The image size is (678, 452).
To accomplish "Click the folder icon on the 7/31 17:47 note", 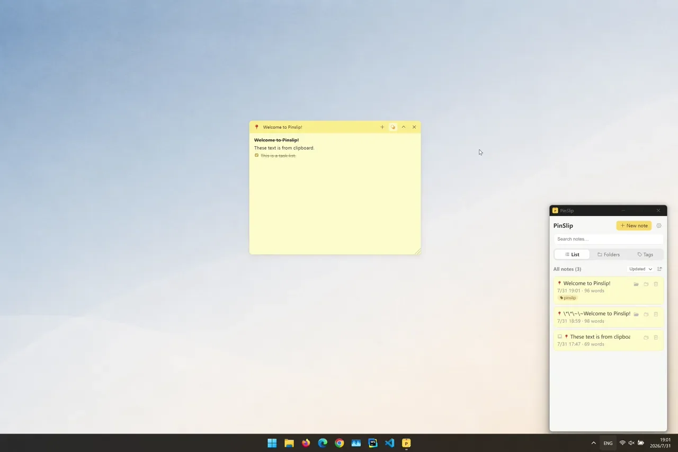I will click(646, 338).
